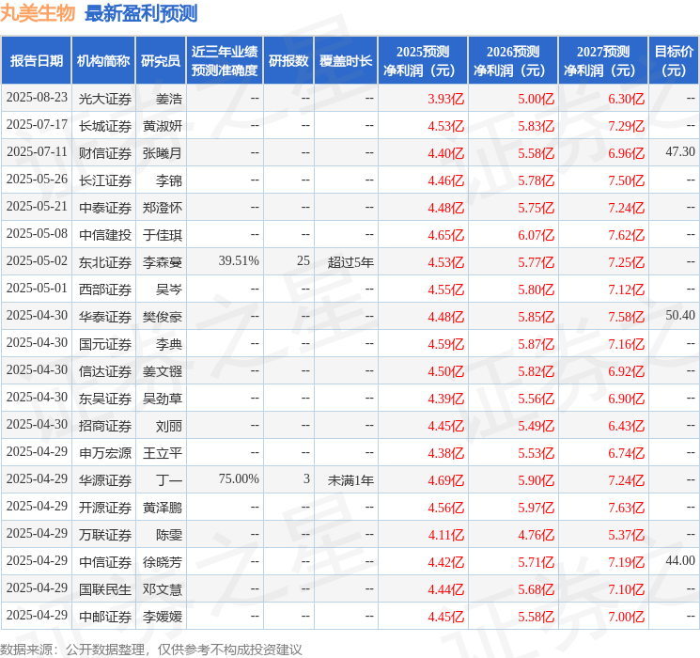The width and height of the screenshot is (700, 658).
Task: Click the 4.59亿 profit value
Action: [446, 344]
